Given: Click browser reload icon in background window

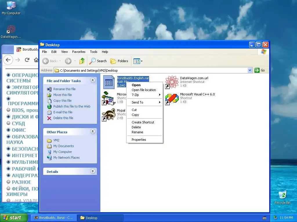Looking at the screenshot, I should (27, 60).
